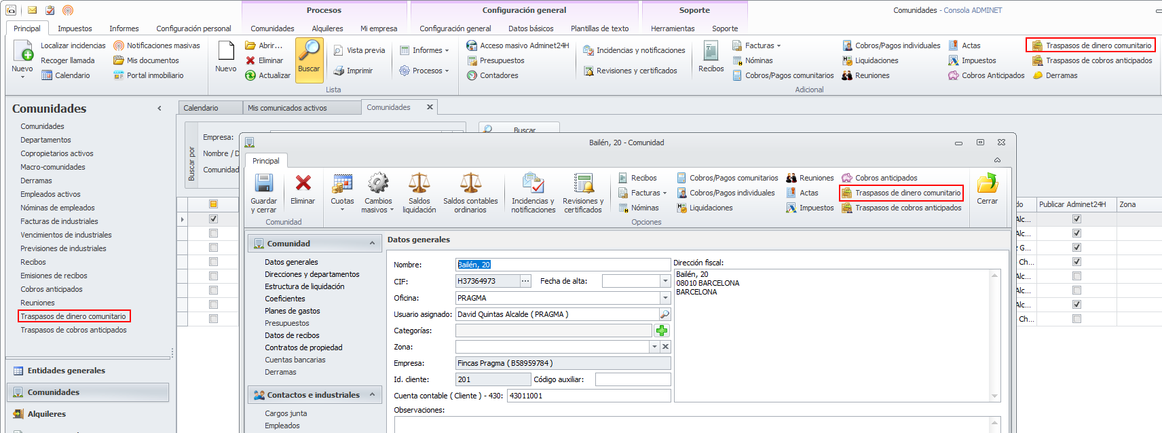
Task: Open the Oficina dropdown showing PRAGMA
Action: tap(665, 298)
